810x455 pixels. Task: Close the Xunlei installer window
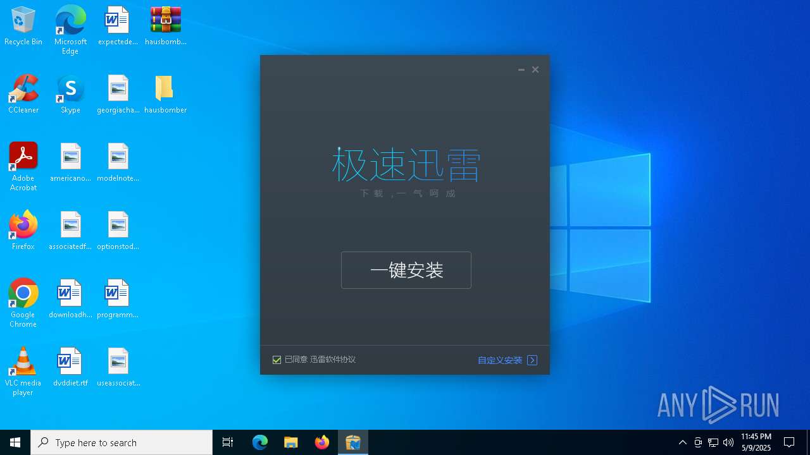coord(535,70)
